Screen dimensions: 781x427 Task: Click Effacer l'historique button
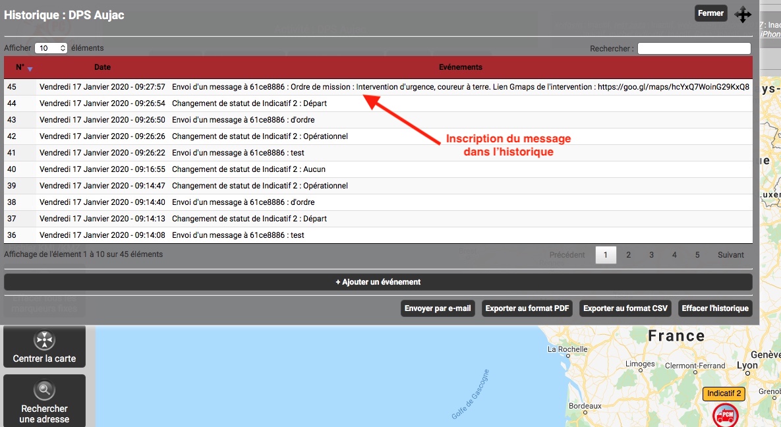click(714, 308)
